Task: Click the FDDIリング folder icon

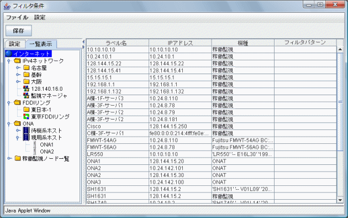Action: [17, 102]
